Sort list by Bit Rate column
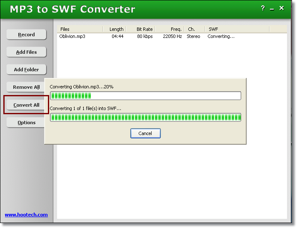Screen dimensions: 297x228 (x=144, y=29)
